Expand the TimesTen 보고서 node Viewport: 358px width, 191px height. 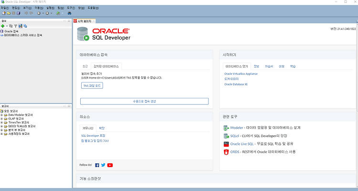pos(1,122)
